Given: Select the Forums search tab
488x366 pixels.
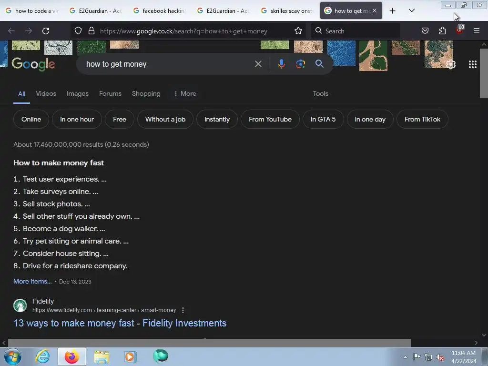Looking at the screenshot, I should click(110, 94).
